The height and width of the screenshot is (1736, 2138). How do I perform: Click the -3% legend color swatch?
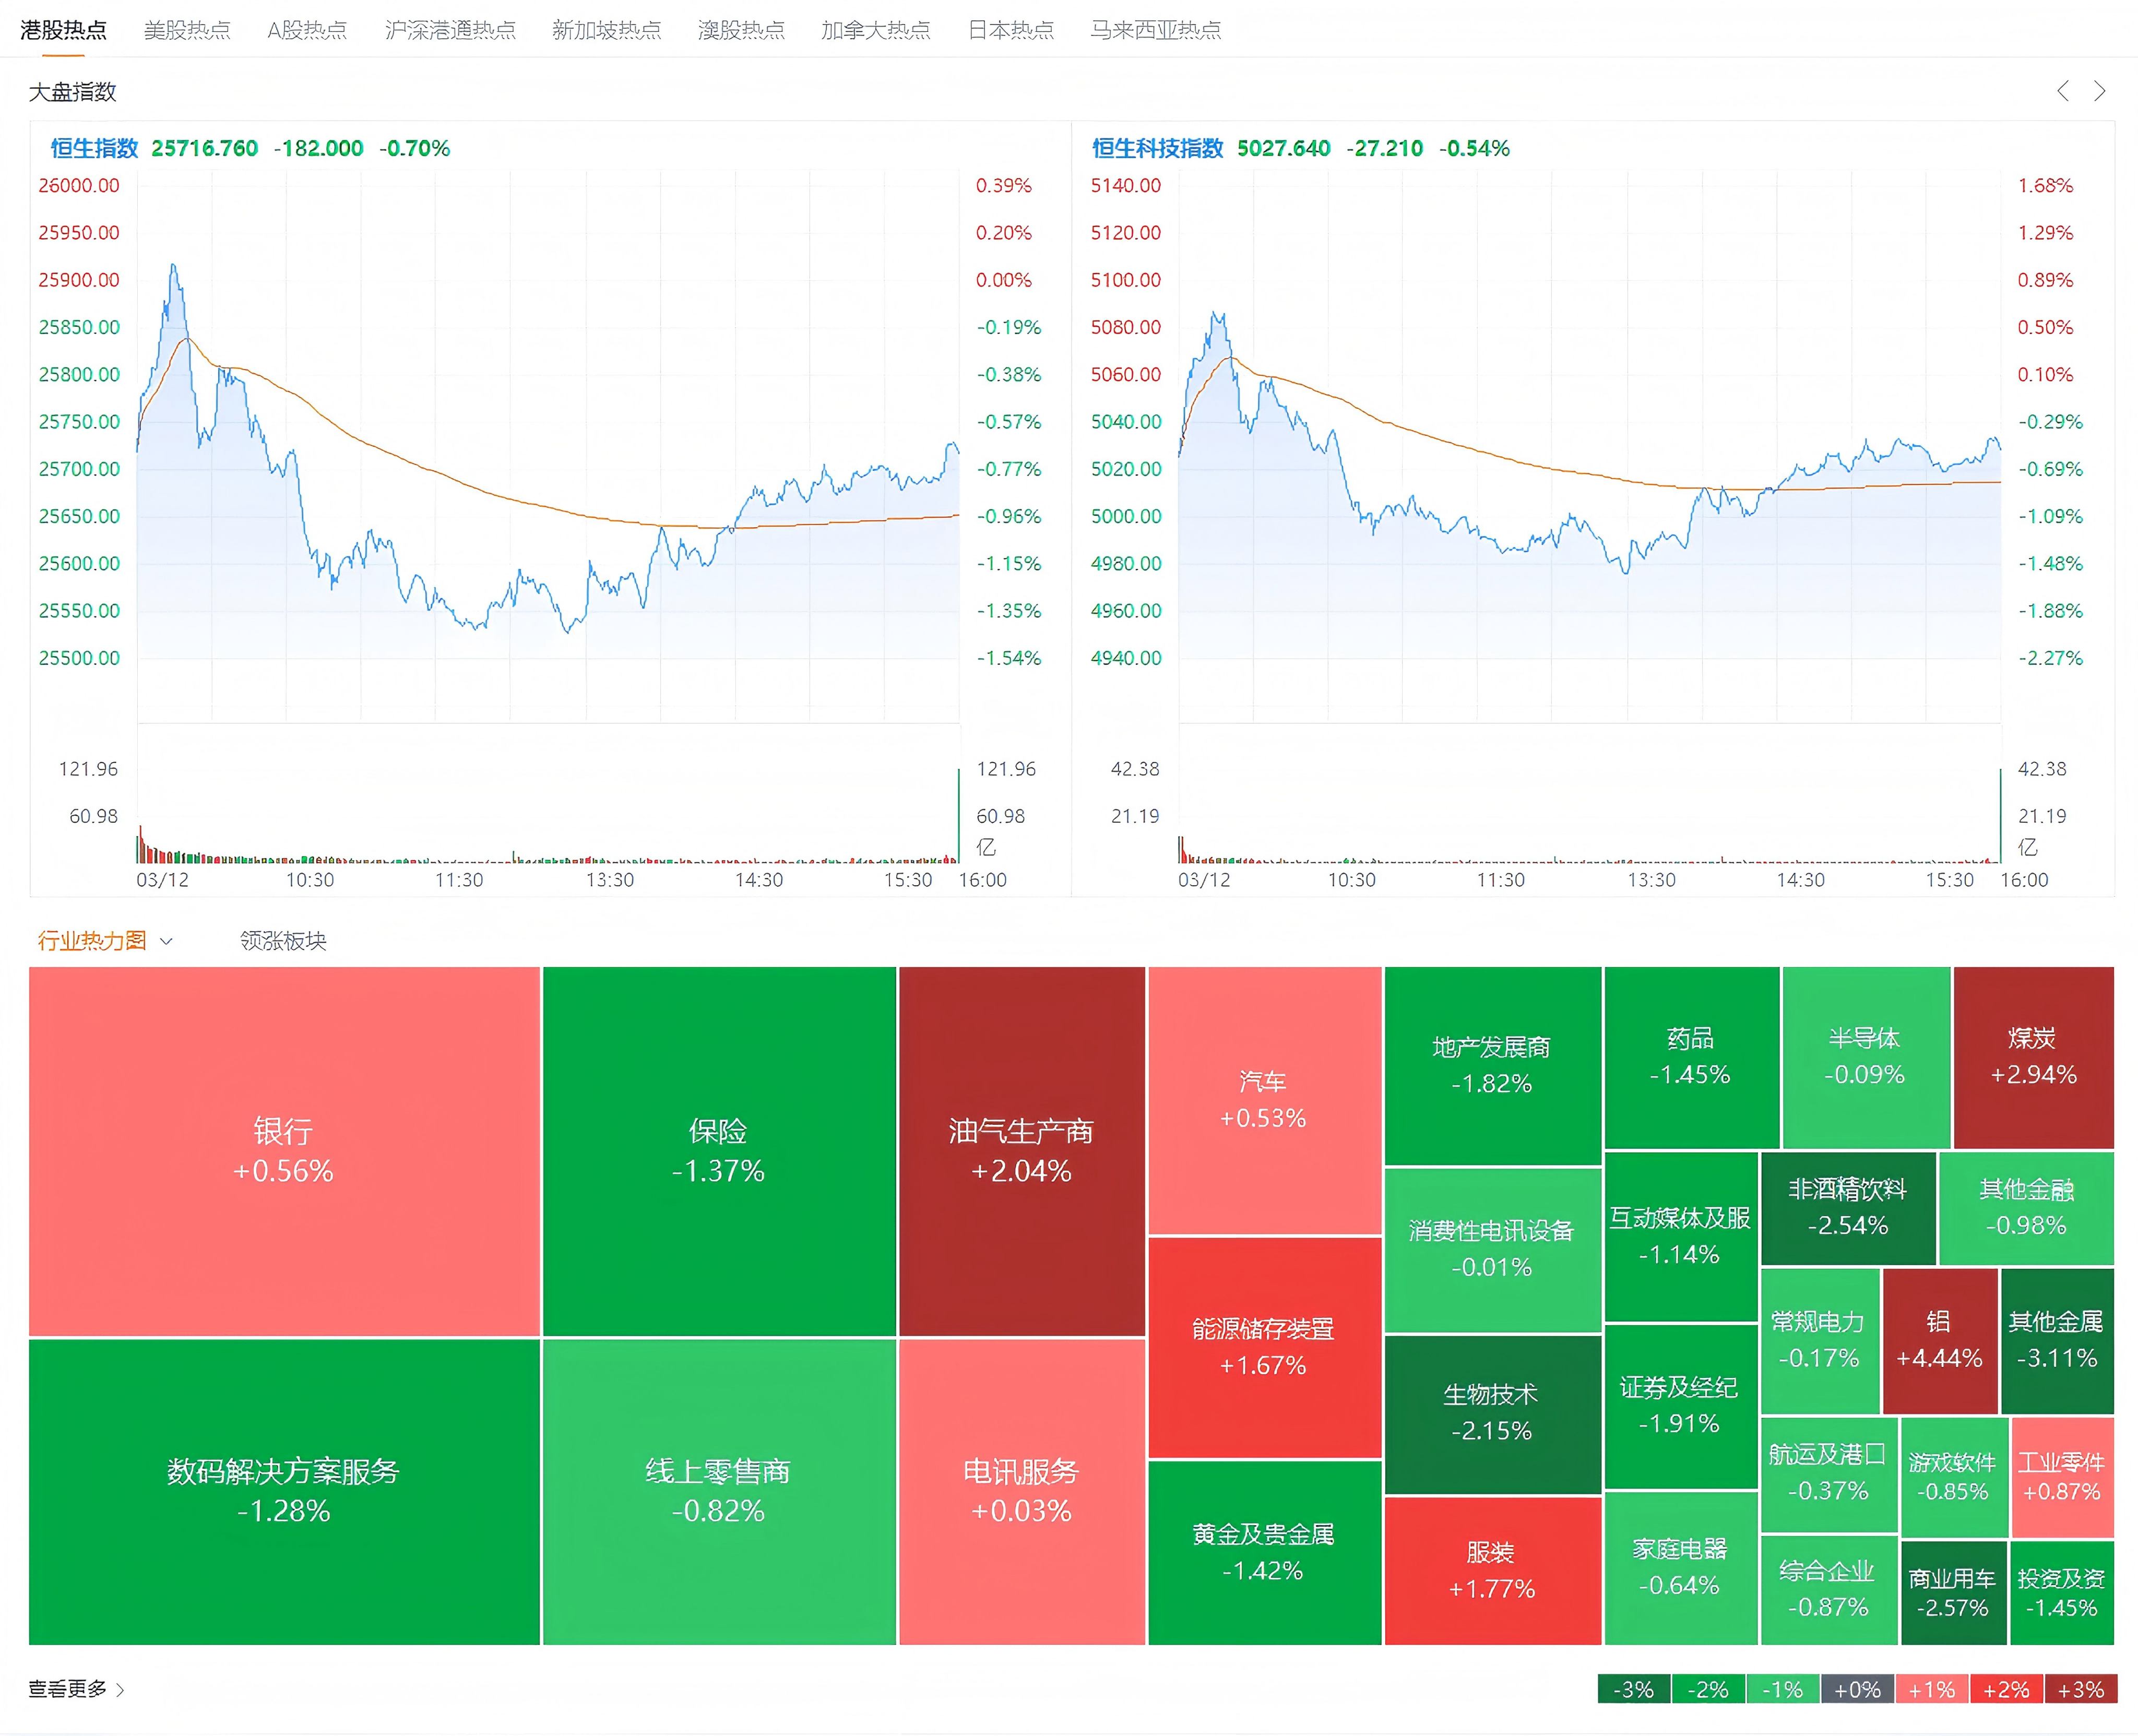point(1633,1689)
